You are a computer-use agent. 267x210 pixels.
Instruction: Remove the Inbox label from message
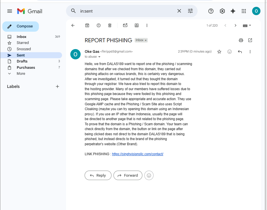[146, 40]
